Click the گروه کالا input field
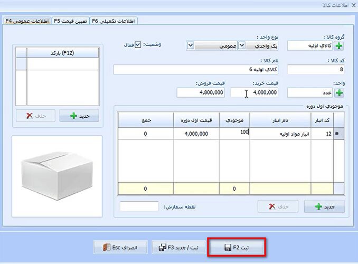This screenshot has width=358, height=264. (x=310, y=46)
